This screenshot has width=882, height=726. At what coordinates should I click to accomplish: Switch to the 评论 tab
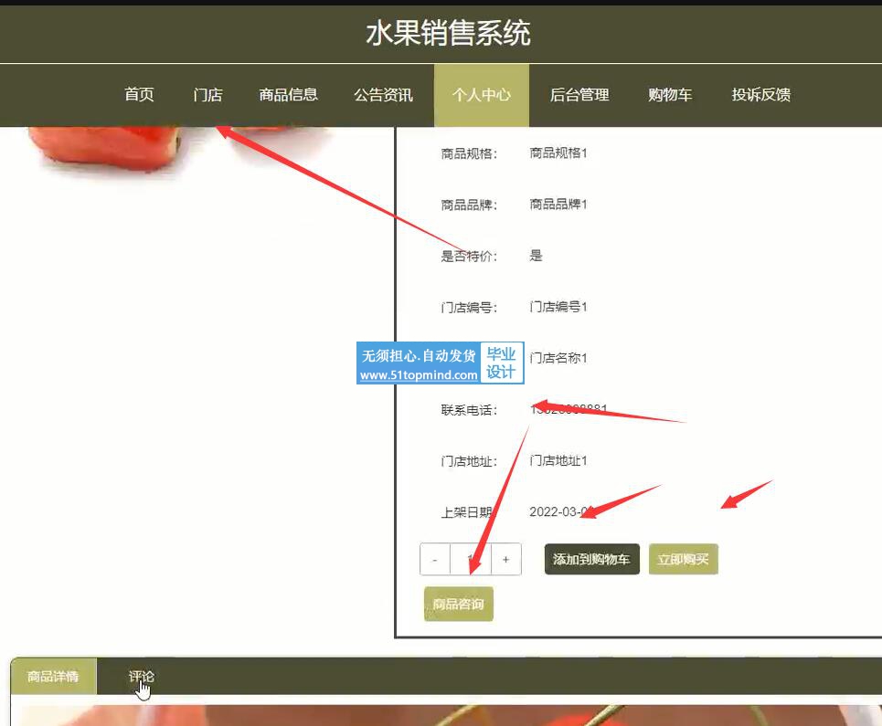click(x=141, y=677)
